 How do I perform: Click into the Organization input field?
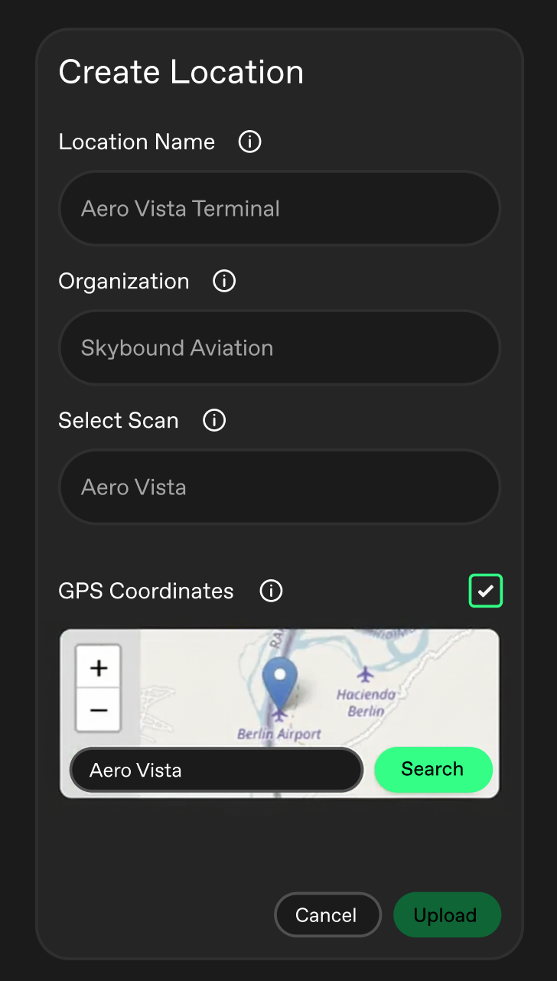[279, 347]
